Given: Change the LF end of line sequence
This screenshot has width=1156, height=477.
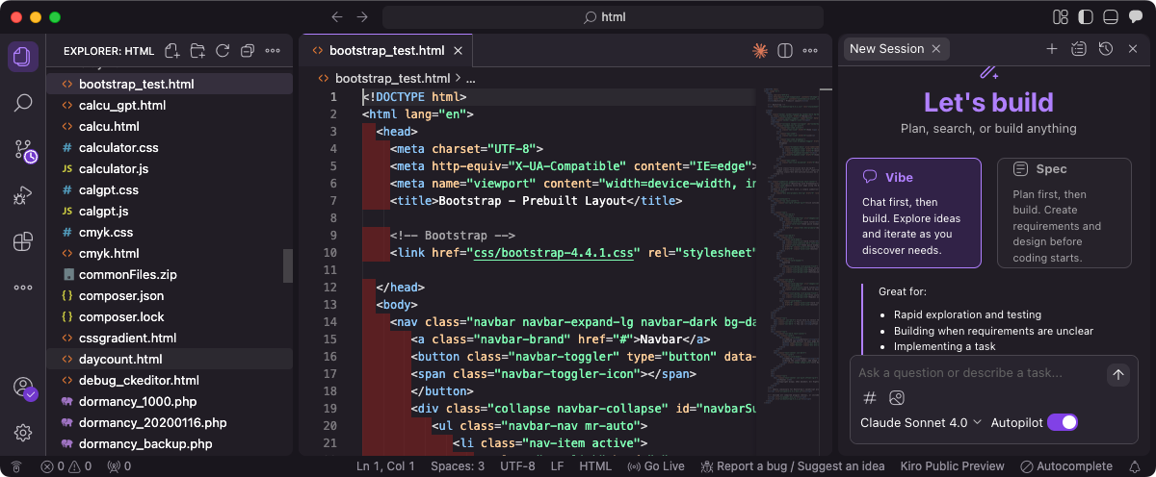Looking at the screenshot, I should pos(557,466).
